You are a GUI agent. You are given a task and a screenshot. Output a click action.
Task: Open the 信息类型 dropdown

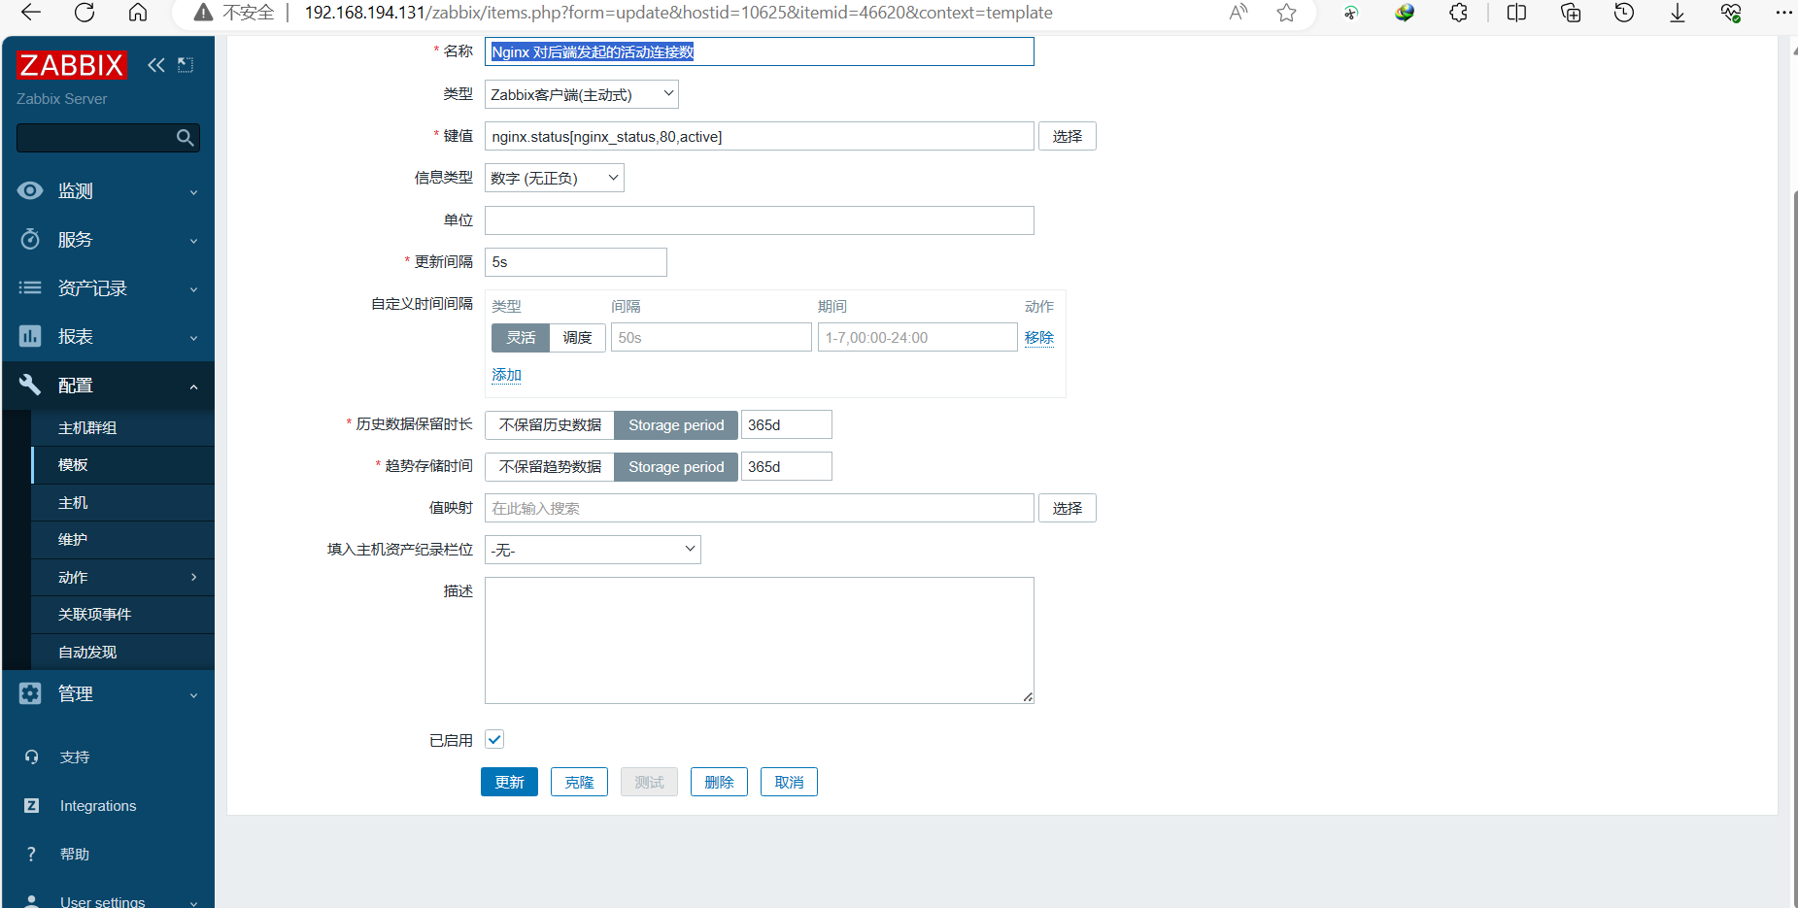tap(555, 178)
